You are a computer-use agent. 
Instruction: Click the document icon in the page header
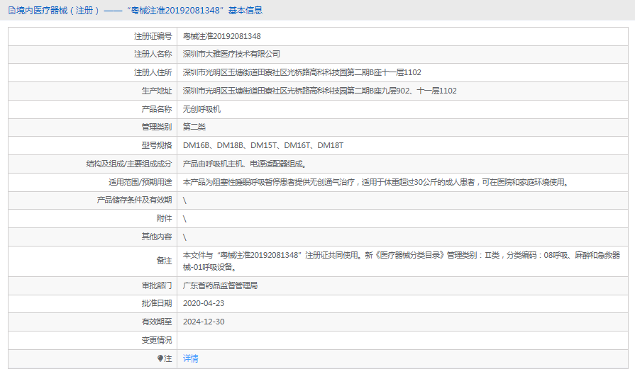click(12, 11)
